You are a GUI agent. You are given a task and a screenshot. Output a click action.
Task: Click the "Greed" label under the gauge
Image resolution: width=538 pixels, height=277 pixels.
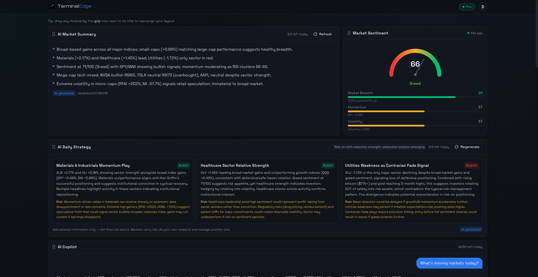click(415, 83)
